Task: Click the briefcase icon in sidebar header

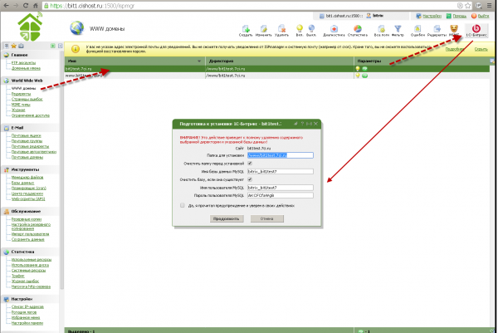Action: pos(21,46)
